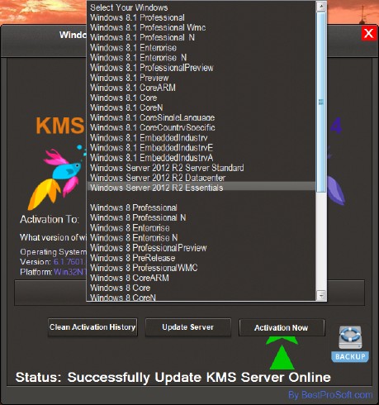This screenshot has width=379, height=405.
Task: Click the scrollbar down arrow
Action: pos(321,295)
